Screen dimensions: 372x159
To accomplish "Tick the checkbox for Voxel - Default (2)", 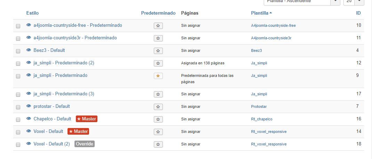I will click(x=18, y=144).
